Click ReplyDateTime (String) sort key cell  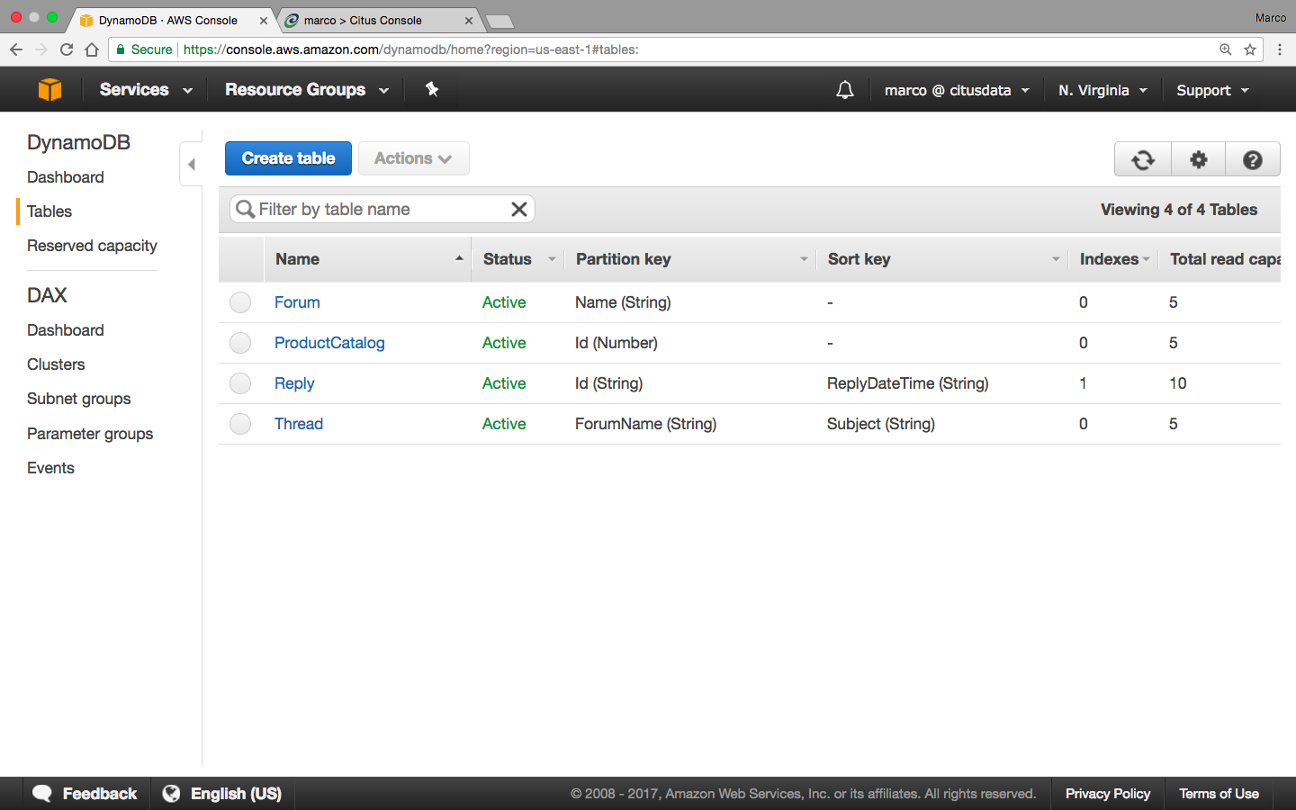point(907,383)
